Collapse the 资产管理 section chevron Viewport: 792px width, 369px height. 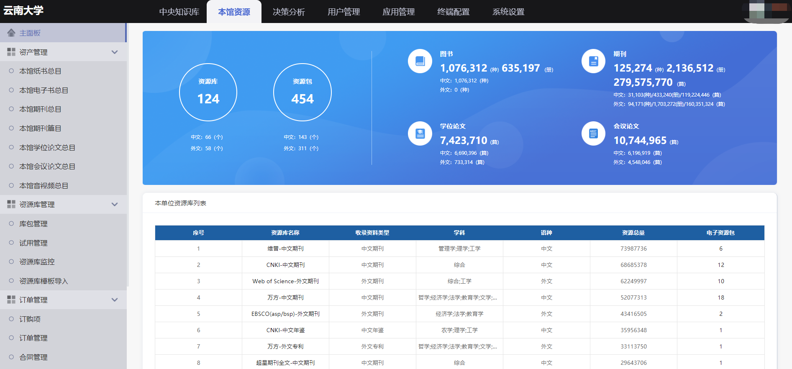click(115, 52)
